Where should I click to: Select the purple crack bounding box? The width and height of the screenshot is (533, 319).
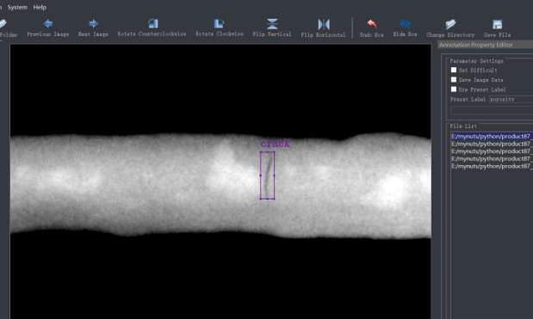point(267,175)
